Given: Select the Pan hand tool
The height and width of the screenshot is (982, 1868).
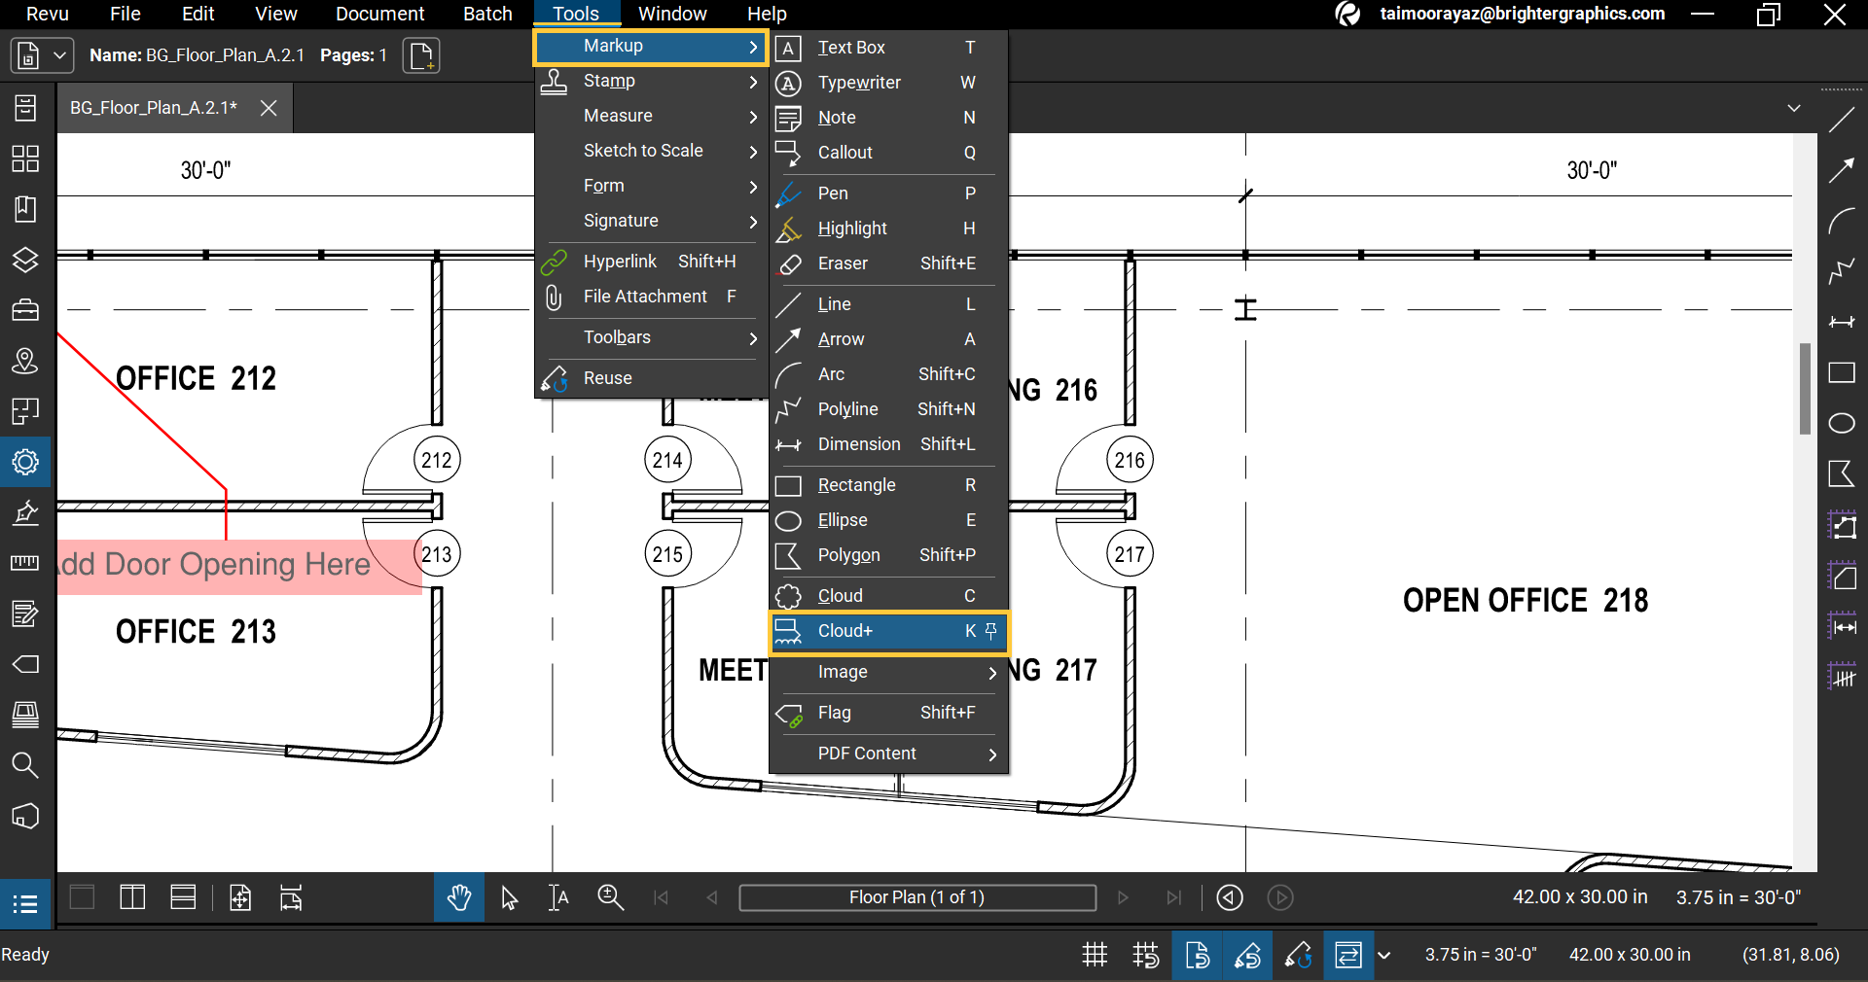Looking at the screenshot, I should [458, 897].
